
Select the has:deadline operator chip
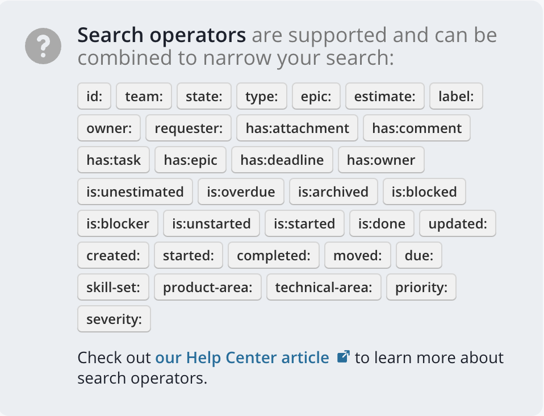tap(282, 160)
